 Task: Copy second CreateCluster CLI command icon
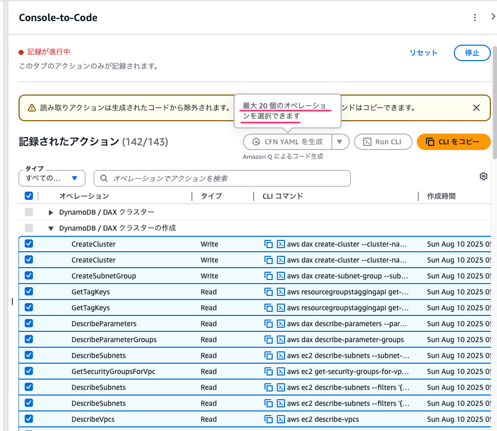269,260
